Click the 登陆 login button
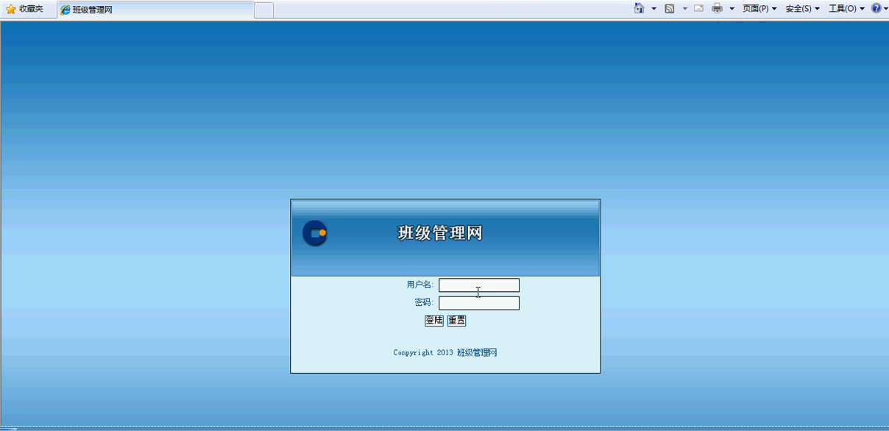 point(434,321)
